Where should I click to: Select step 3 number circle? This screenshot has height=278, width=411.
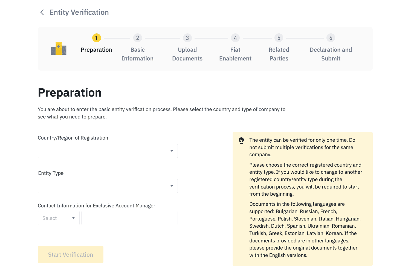pyautogui.click(x=187, y=38)
